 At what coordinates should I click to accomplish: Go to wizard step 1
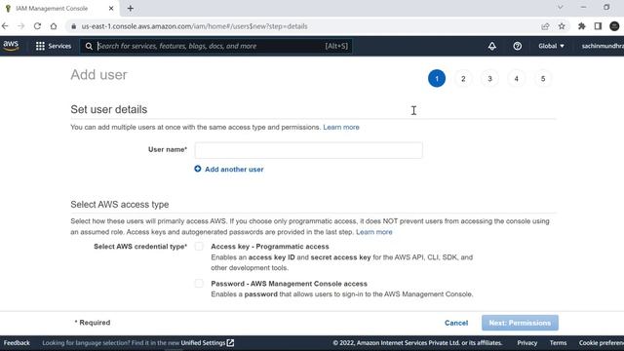tap(437, 78)
